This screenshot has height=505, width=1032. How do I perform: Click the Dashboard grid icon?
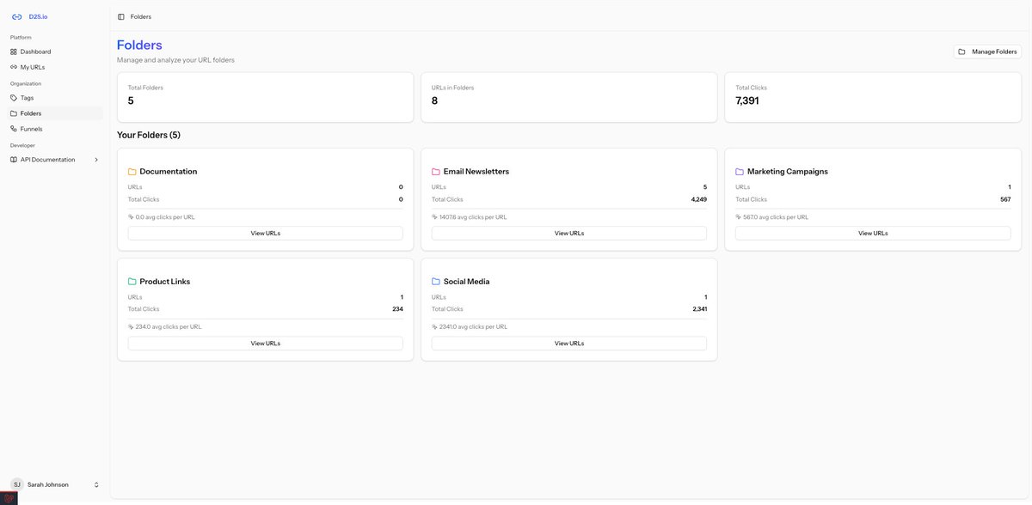[14, 52]
